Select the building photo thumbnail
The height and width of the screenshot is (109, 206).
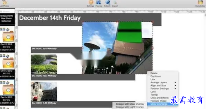(x=44, y=91)
